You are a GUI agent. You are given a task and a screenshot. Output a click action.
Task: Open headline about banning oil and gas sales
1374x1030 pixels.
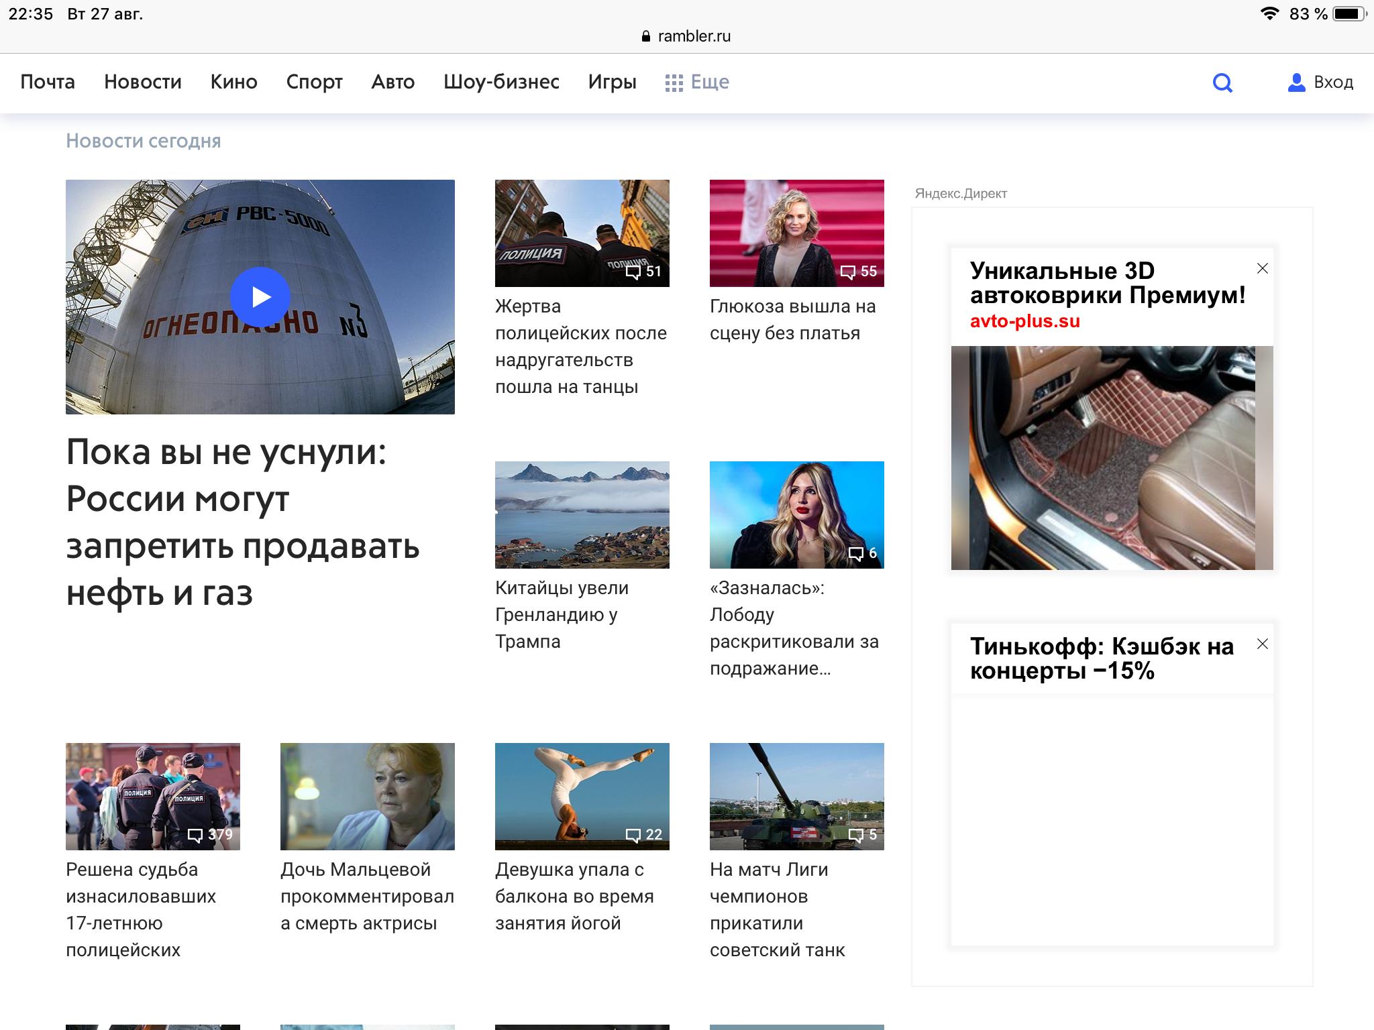click(243, 522)
